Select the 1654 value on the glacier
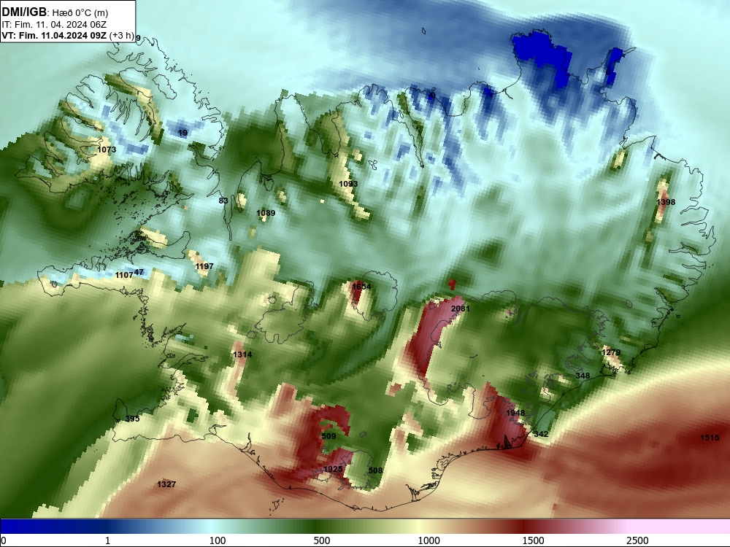This screenshot has width=730, height=547. click(x=361, y=287)
